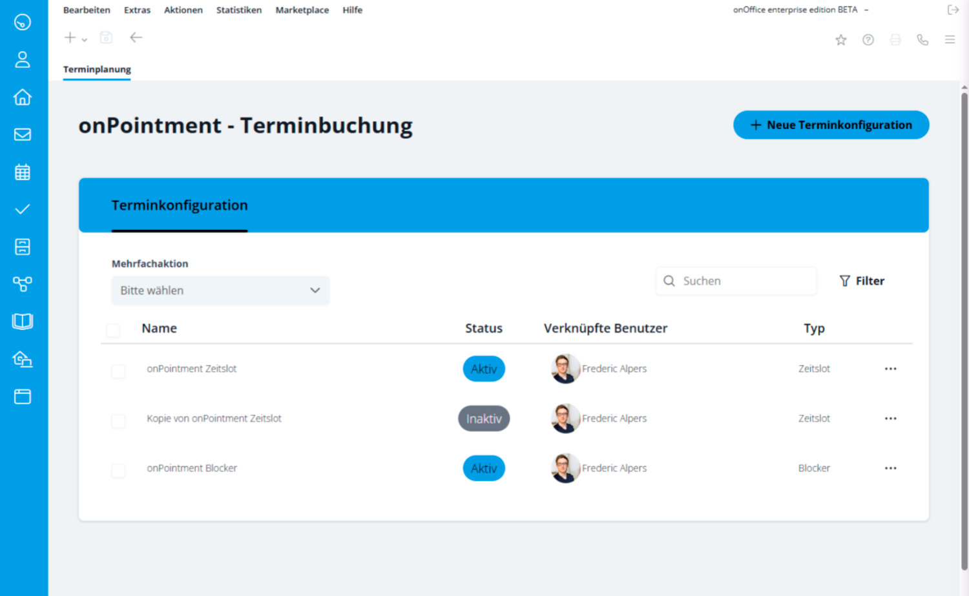Viewport: 969px width, 596px height.
Task: Open the tasks checkmark icon in sidebar
Action: [x=23, y=209]
